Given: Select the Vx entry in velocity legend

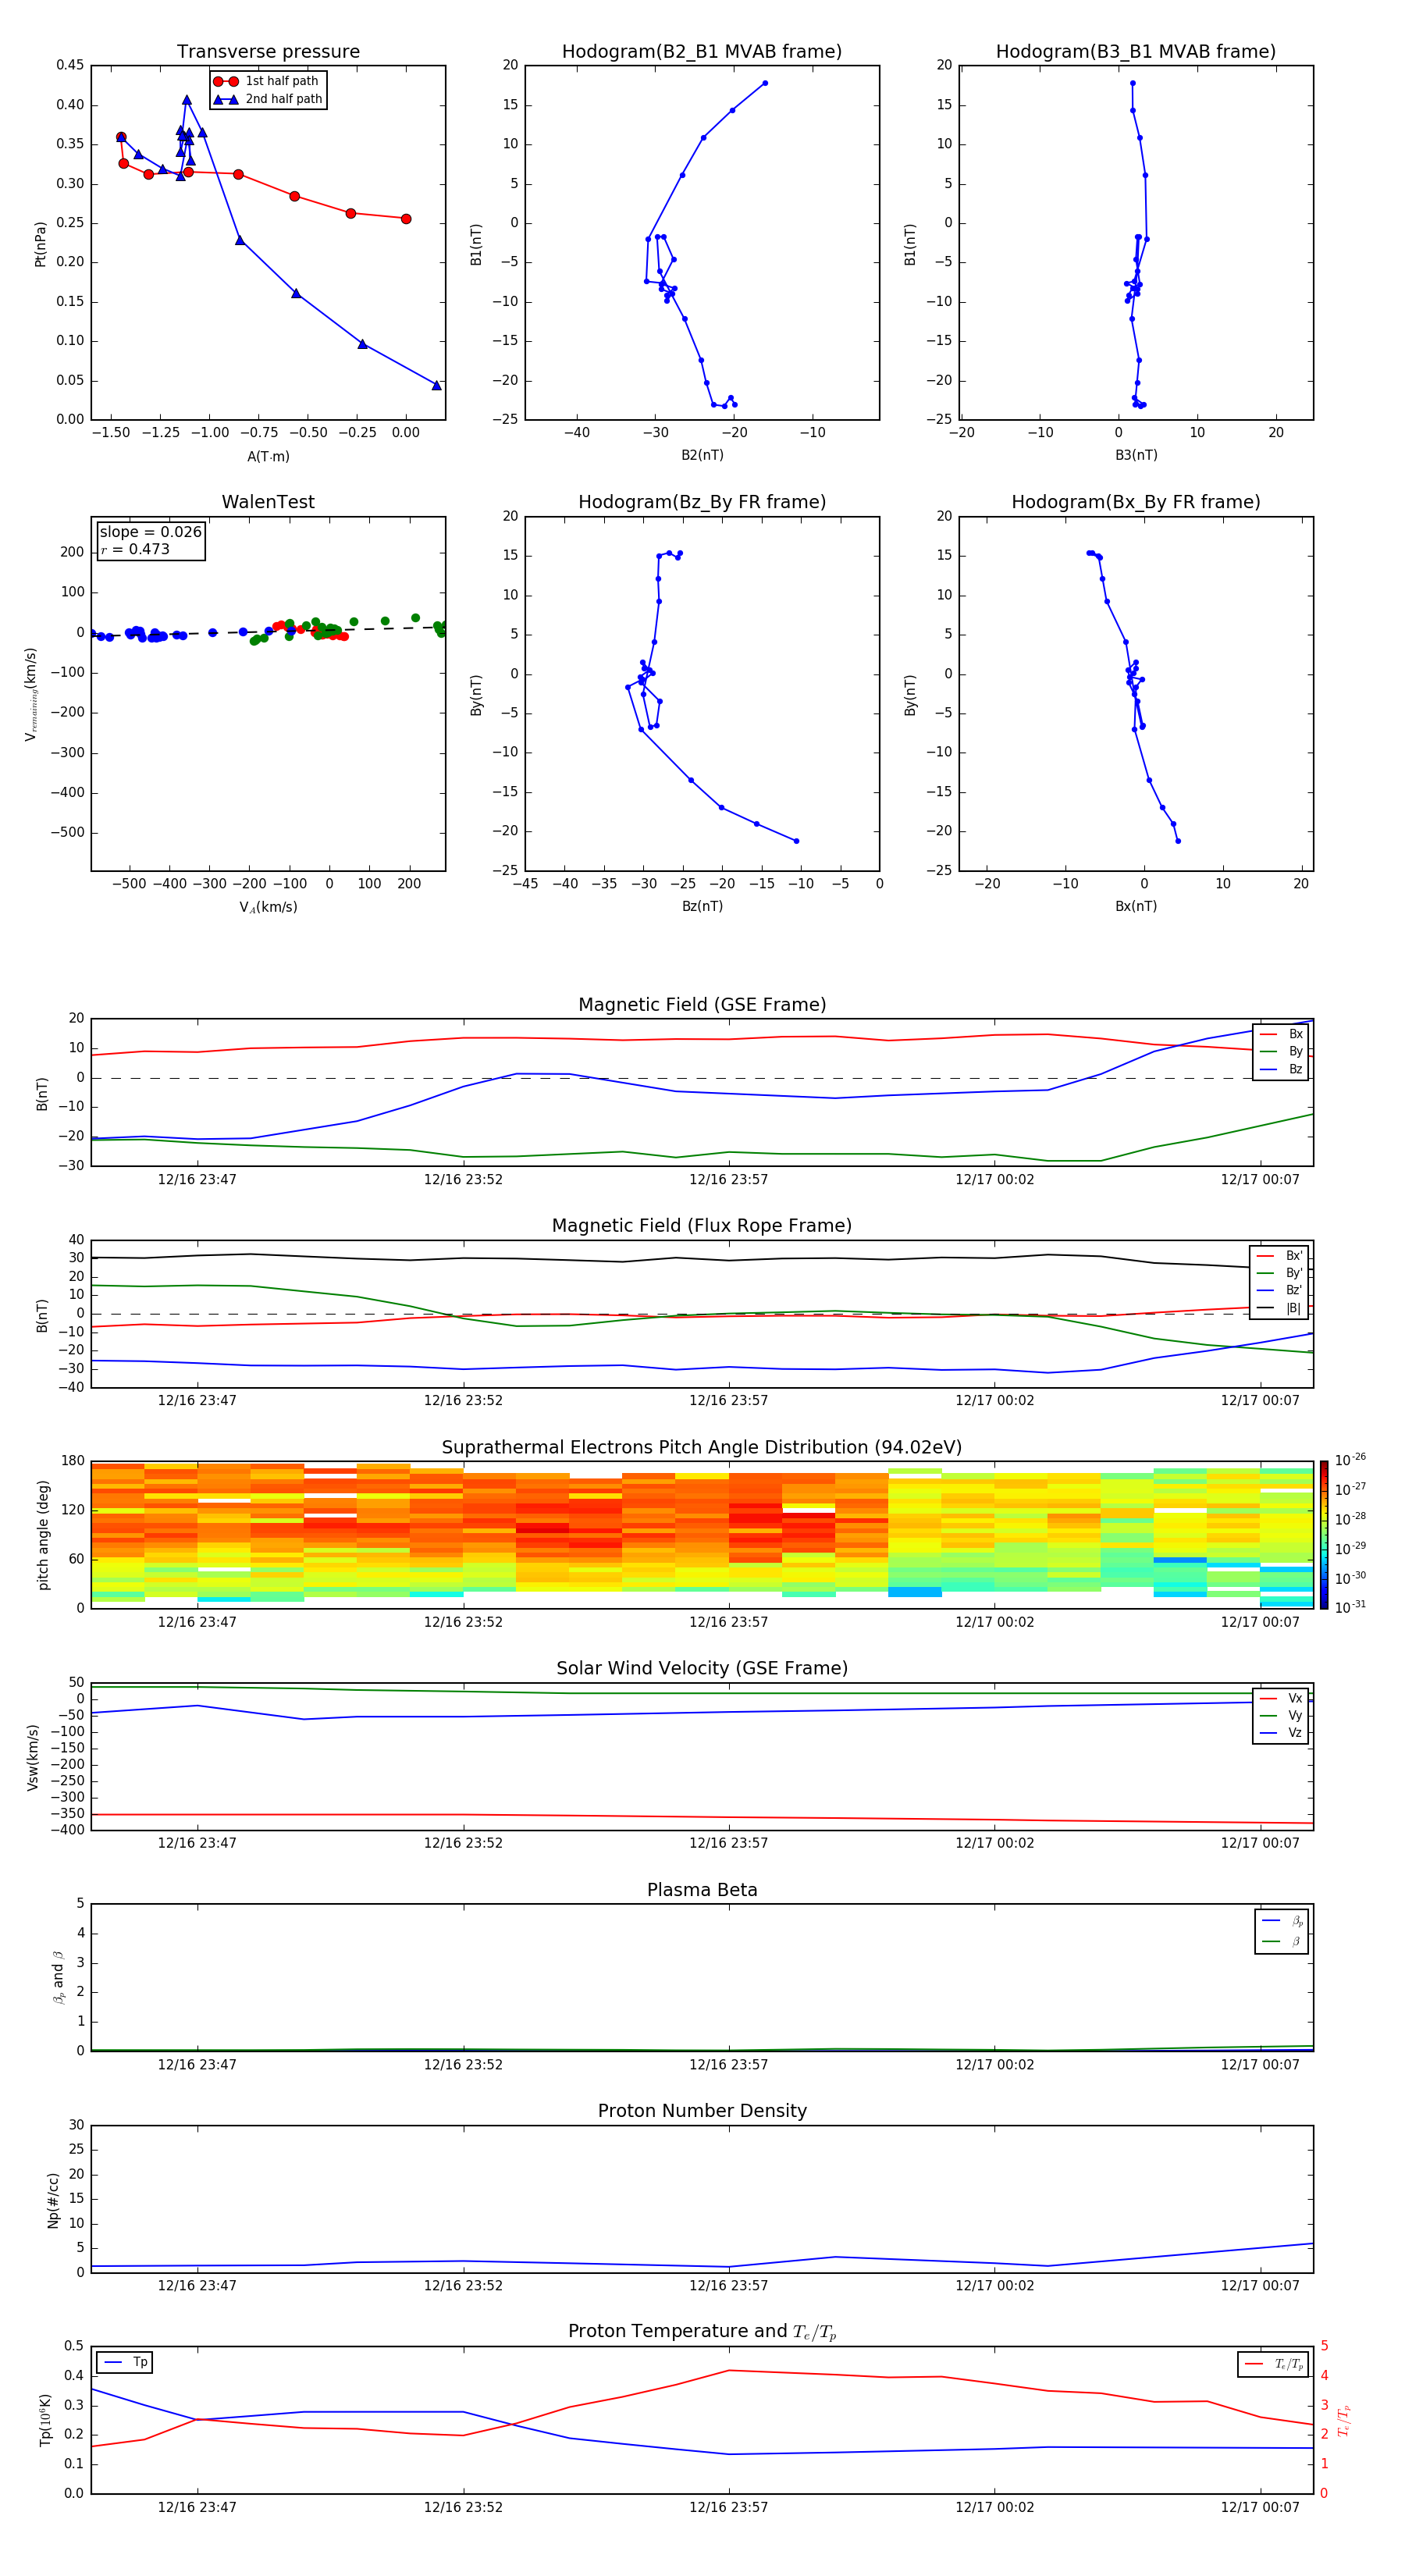Looking at the screenshot, I should click(x=1281, y=1698).
